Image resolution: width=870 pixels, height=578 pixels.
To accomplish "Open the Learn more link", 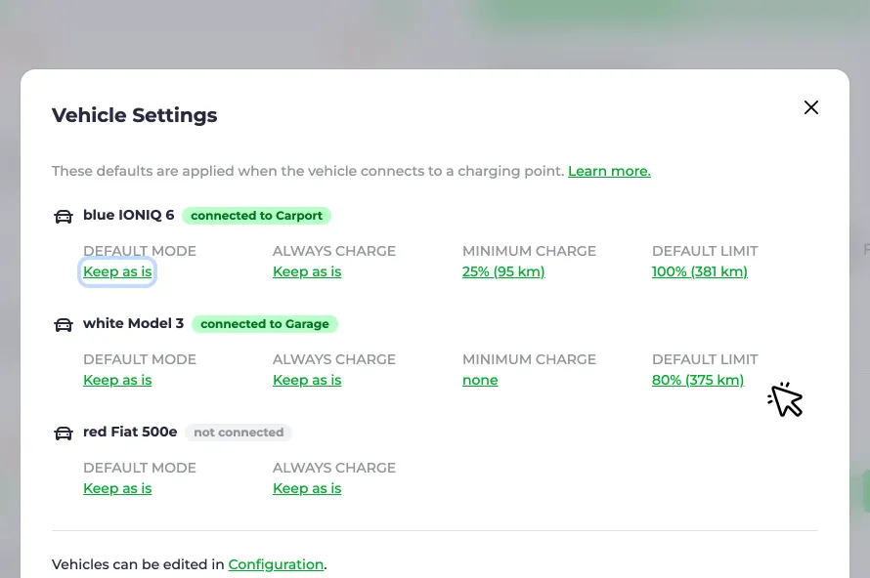I will click(609, 171).
